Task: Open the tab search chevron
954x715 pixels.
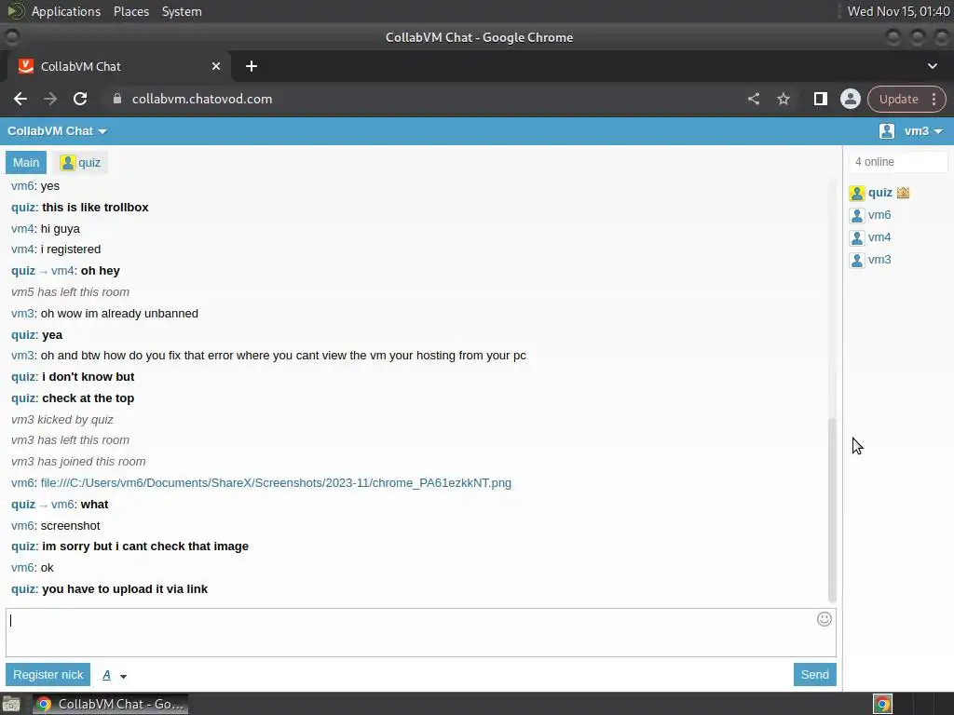Action: coord(932,66)
